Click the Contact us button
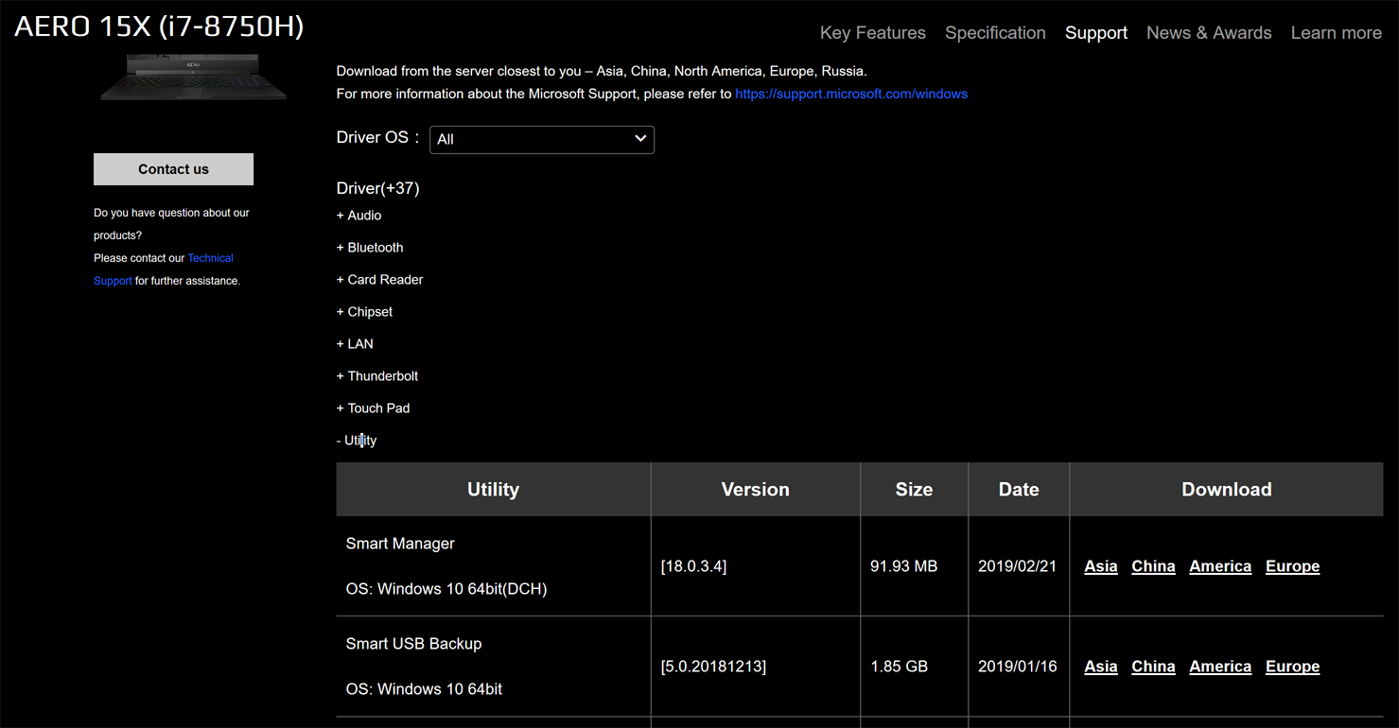Screen dimensions: 1399x728 point(173,169)
